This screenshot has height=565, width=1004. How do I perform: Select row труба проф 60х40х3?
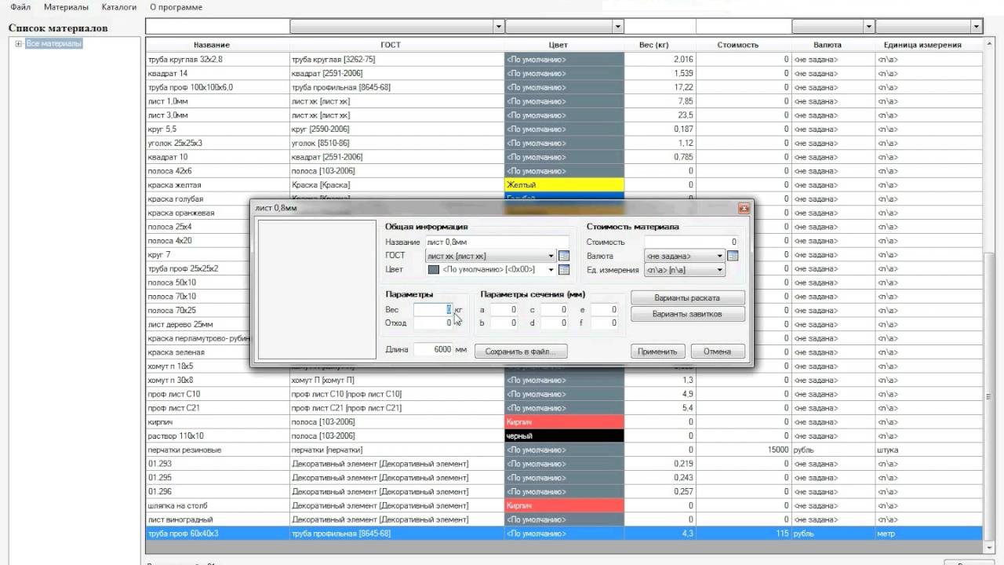point(564,534)
